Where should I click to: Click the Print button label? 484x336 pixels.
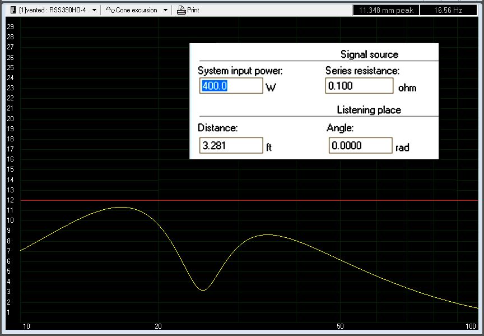tap(193, 10)
